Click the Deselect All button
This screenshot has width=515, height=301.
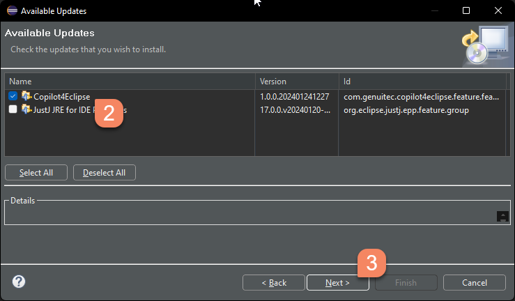(104, 173)
